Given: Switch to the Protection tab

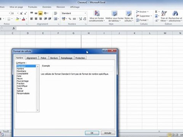Looking at the screenshot, I should (80, 58).
